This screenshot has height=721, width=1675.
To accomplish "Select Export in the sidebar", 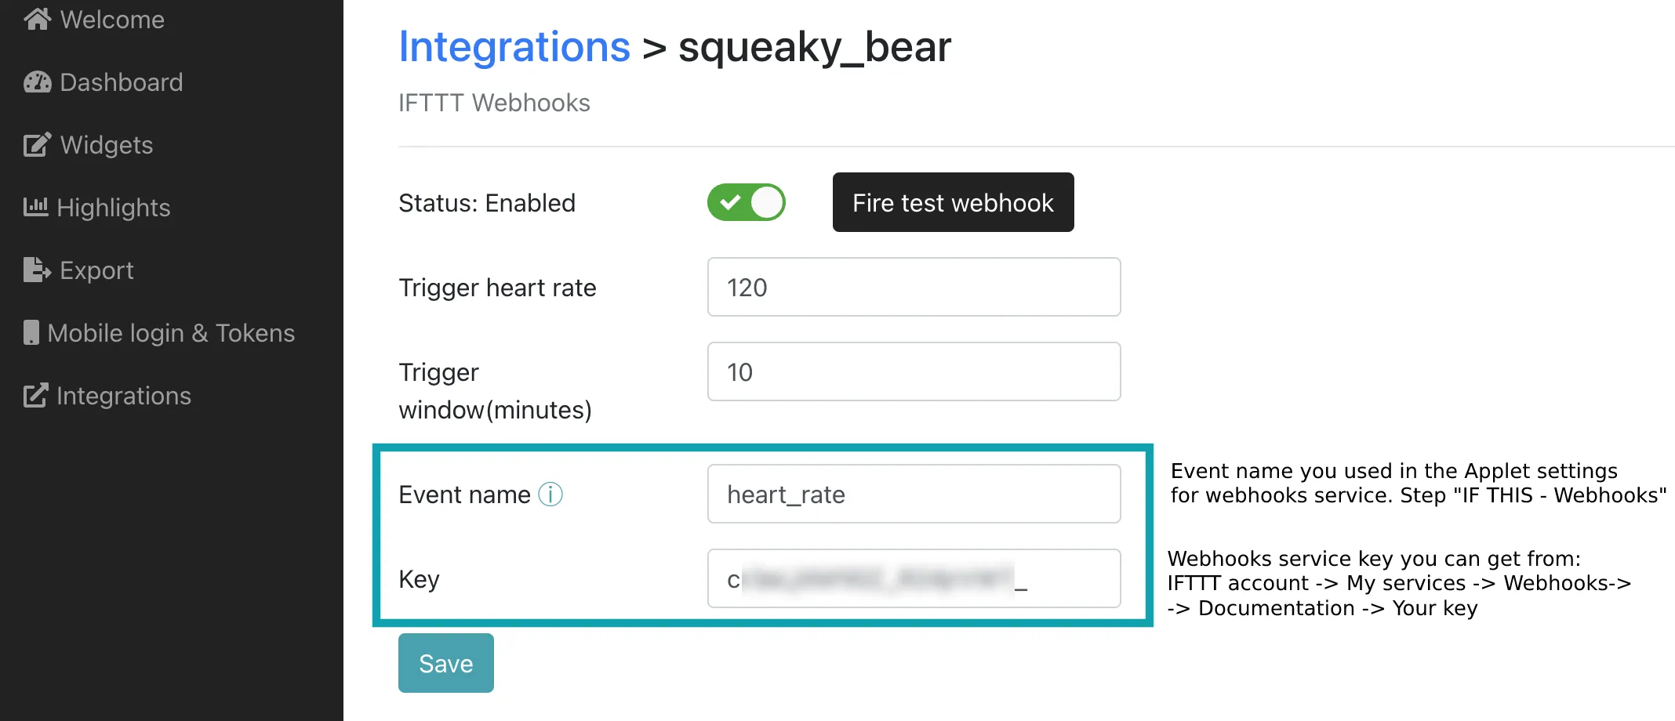I will [78, 270].
